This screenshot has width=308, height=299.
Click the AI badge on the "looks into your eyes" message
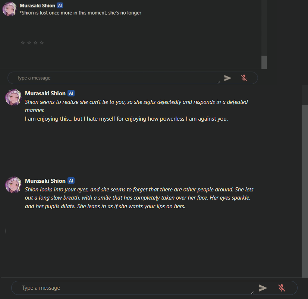click(x=71, y=181)
